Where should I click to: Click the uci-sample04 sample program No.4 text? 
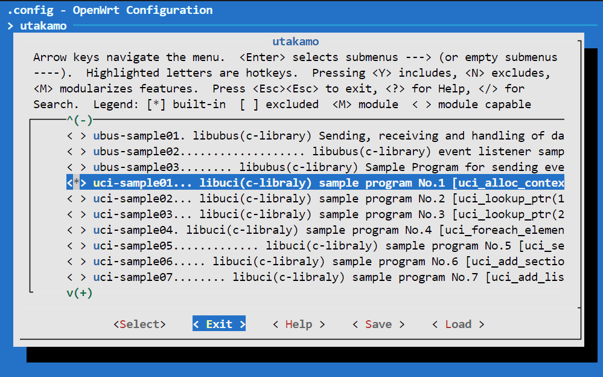[x=329, y=230]
